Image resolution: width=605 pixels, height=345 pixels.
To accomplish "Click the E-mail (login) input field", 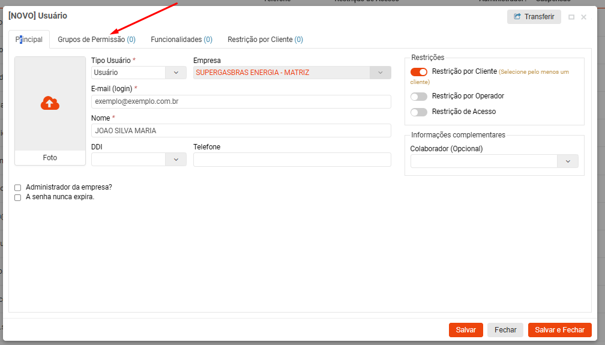I will point(241,102).
